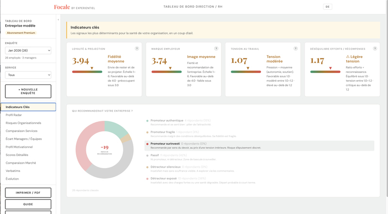Click the Imprimer / PDF button
This screenshot has width=388, height=214.
[x=28, y=193]
